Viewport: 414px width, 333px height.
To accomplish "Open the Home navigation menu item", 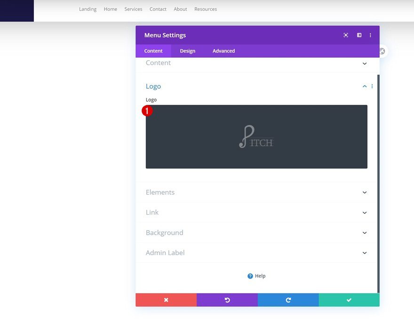I will tap(110, 9).
